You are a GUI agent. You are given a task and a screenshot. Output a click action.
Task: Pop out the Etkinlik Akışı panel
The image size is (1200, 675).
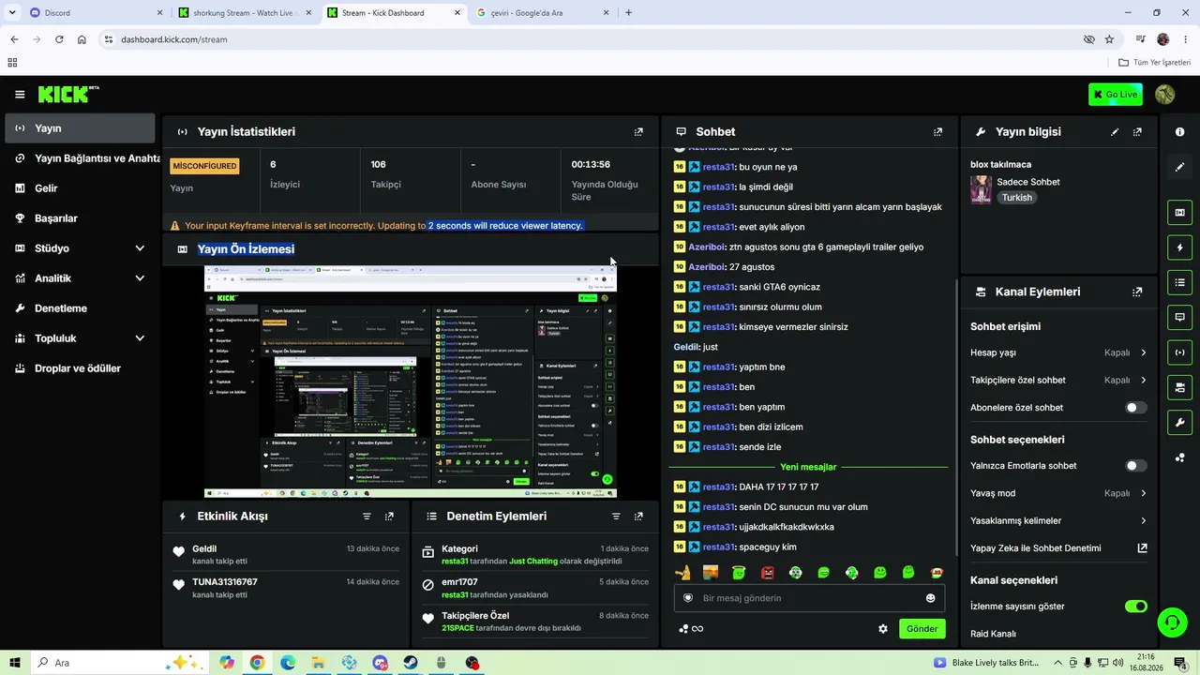coord(389,517)
